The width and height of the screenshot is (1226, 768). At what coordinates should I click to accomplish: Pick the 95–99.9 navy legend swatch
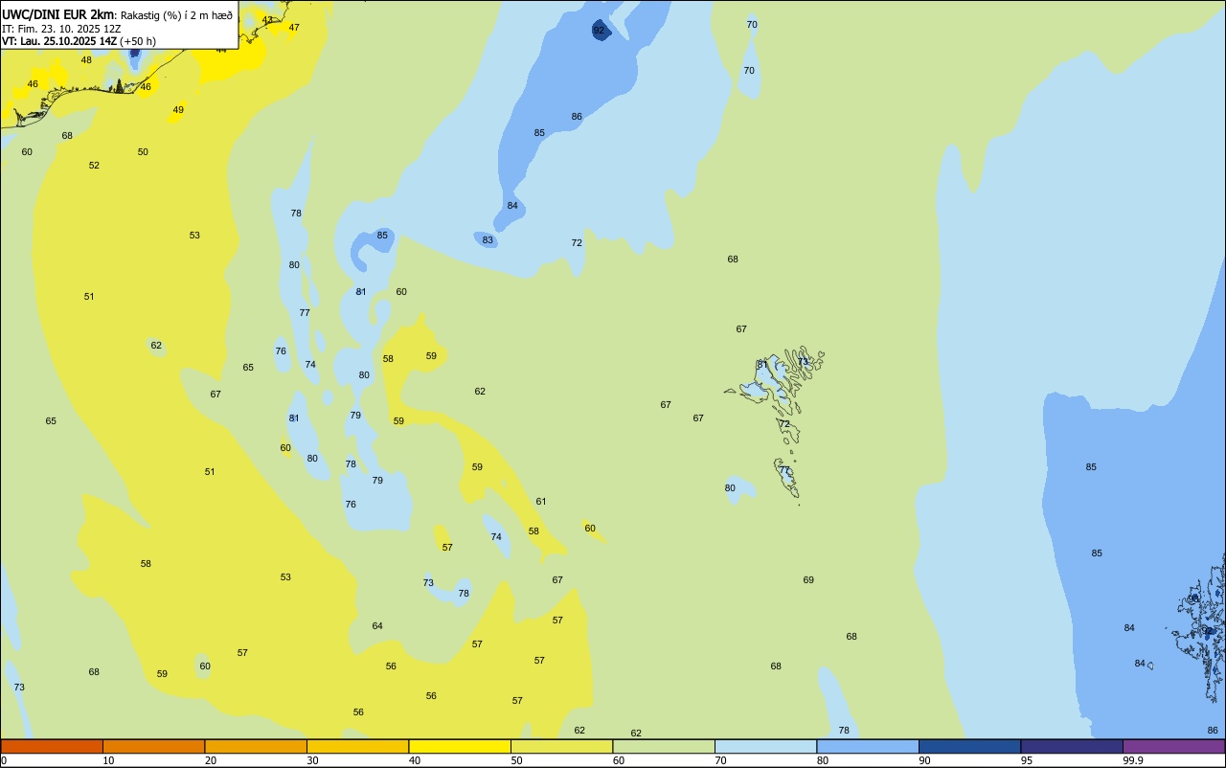coord(1072,746)
